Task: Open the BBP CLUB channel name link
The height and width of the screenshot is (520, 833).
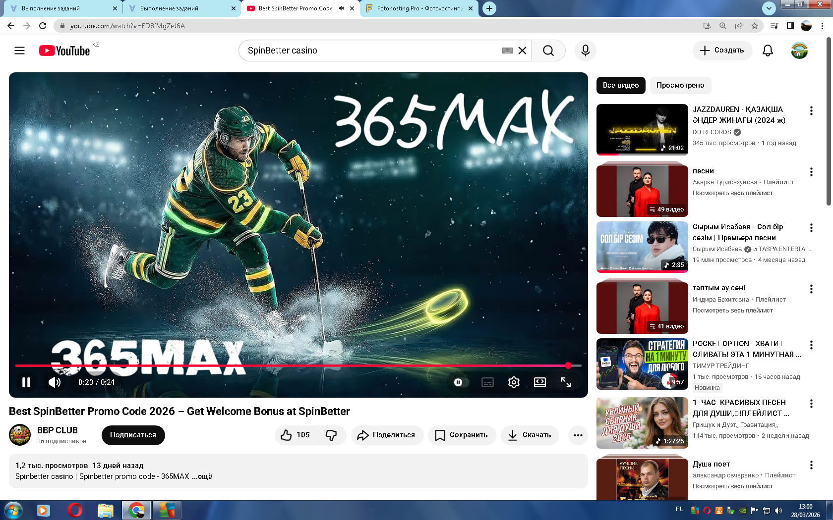Action: pos(58,430)
